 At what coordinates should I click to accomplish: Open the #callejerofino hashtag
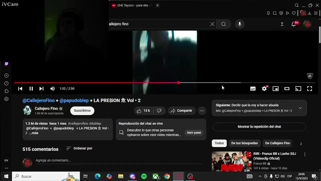point(78,123)
